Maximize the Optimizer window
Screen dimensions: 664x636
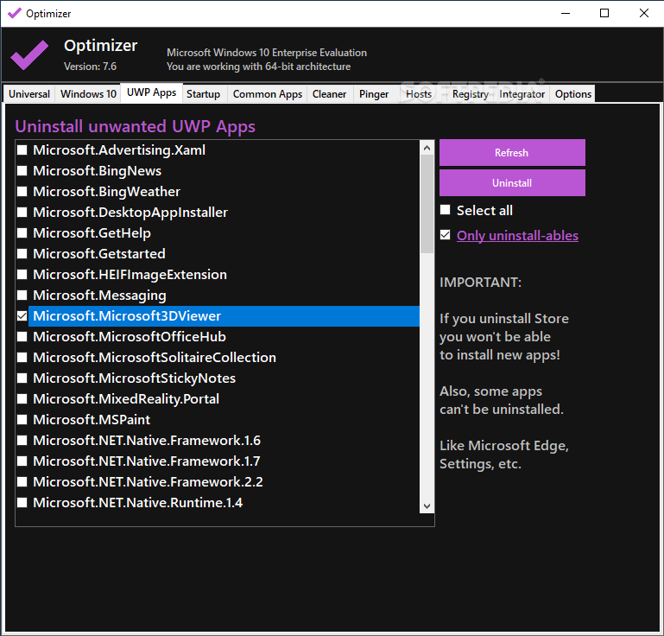point(604,13)
